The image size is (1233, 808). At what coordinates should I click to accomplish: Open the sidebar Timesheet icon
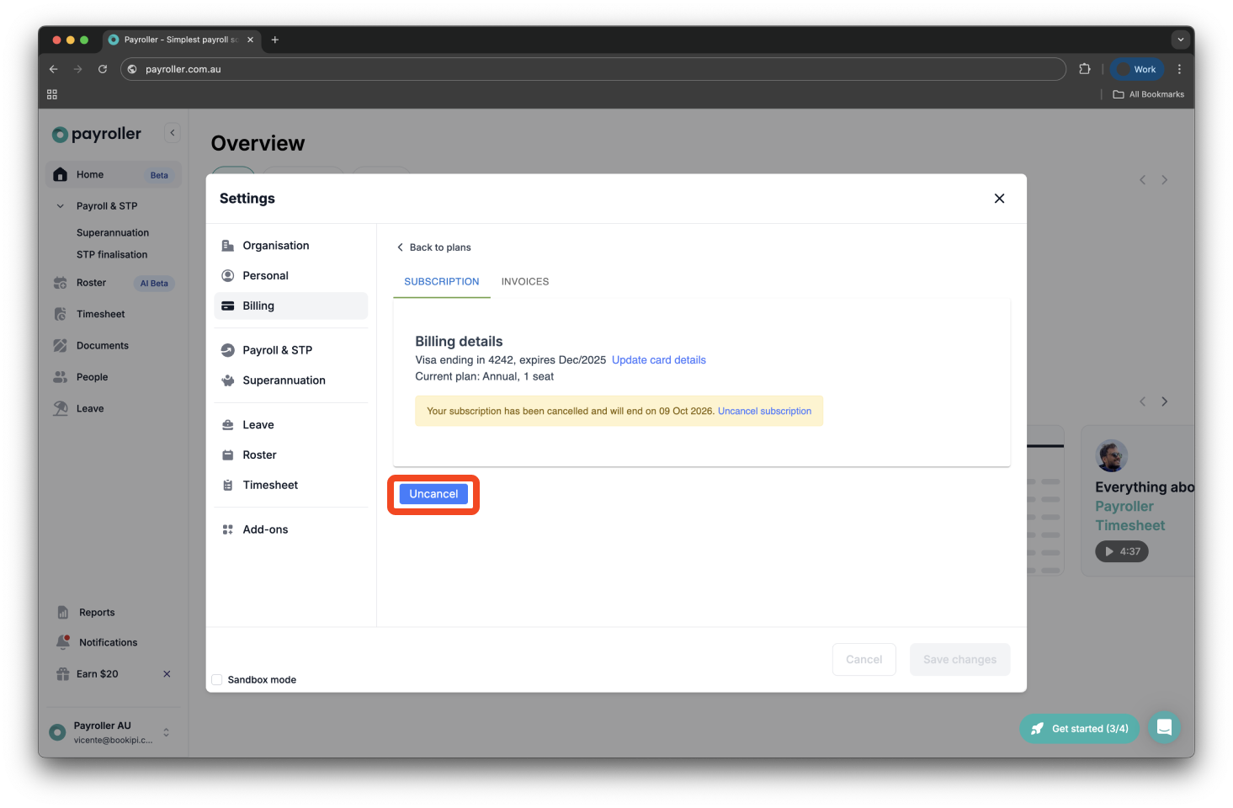point(60,314)
